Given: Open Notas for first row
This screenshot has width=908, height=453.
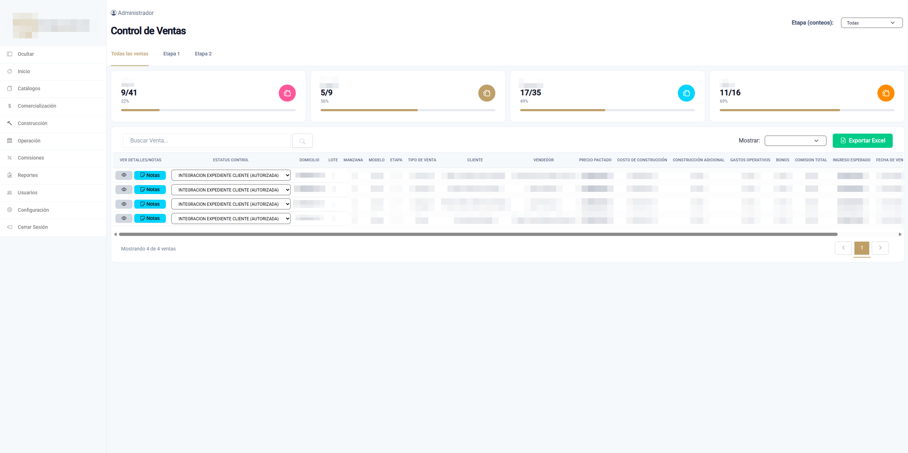Looking at the screenshot, I should pyautogui.click(x=150, y=175).
